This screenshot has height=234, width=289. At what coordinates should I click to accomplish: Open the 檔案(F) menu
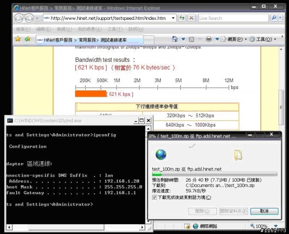pos(23,29)
